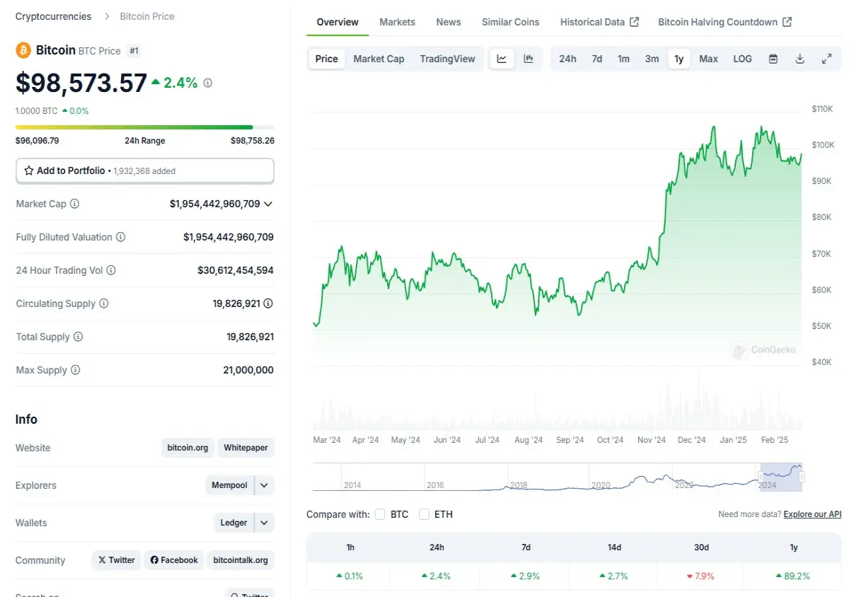This screenshot has height=597, width=849.
Task: Set chart range to 3m
Action: tap(652, 59)
